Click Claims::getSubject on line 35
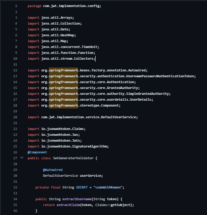 pyautogui.click(x=113, y=205)
